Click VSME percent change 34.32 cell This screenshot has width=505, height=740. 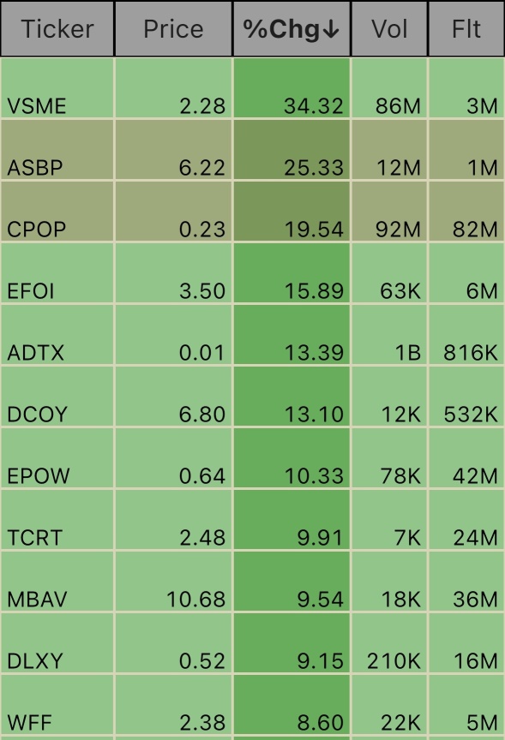[x=292, y=88]
